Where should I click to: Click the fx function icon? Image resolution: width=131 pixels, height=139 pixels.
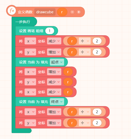12,10
